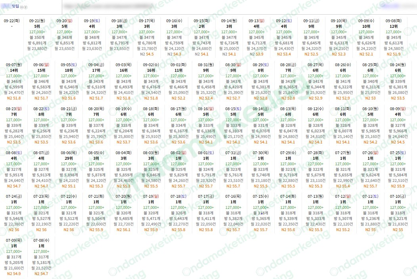The height and width of the screenshot is (279, 417).
Task: Select the N2 55.2 score
Action: [343, 230]
